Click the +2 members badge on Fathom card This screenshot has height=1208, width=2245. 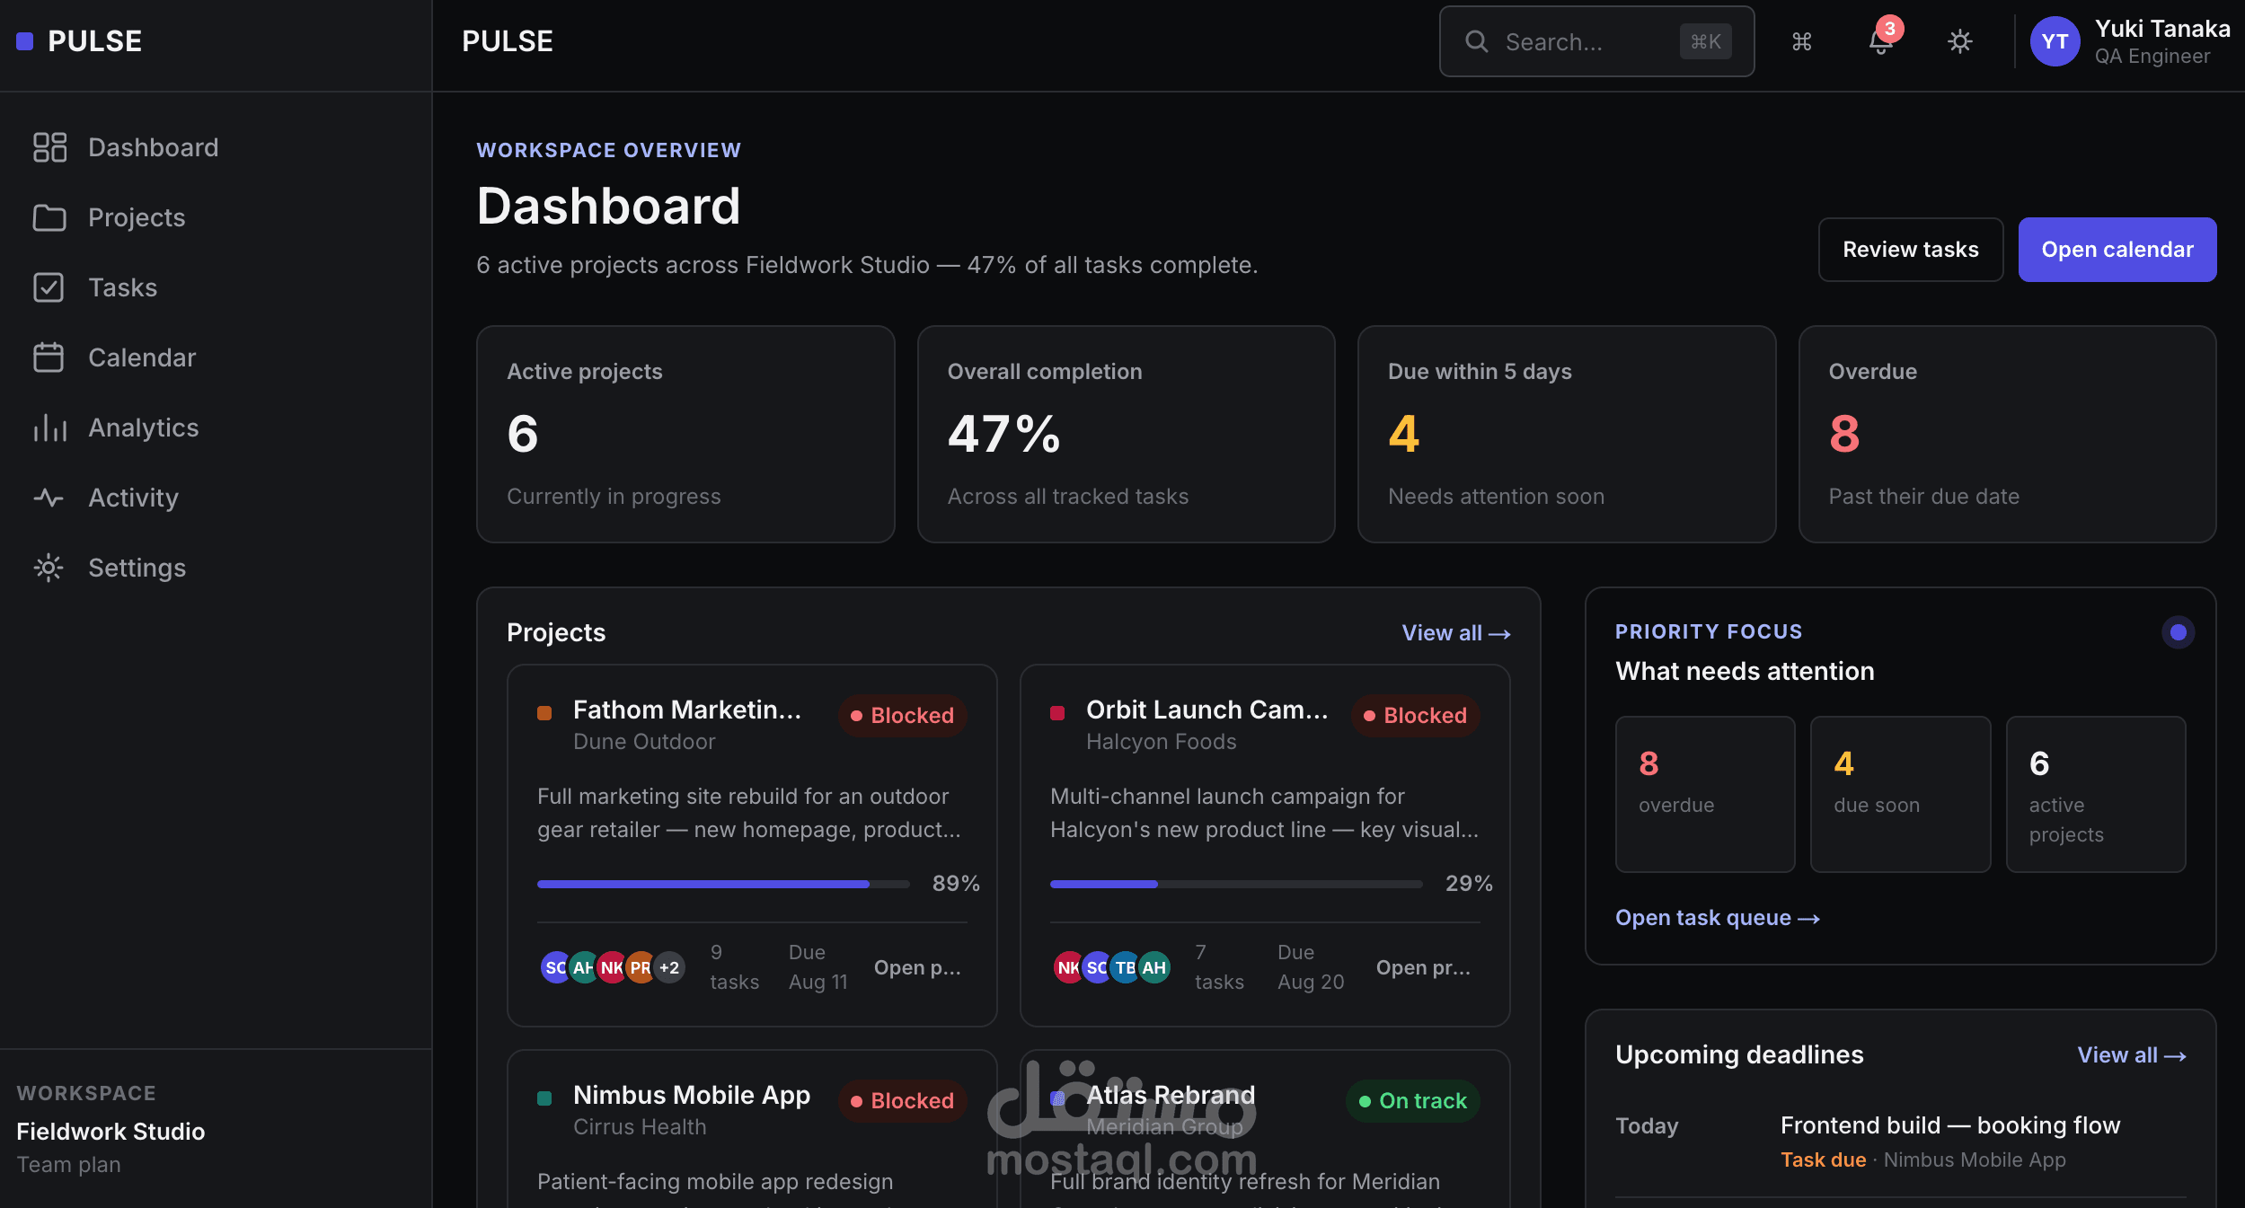coord(669,967)
